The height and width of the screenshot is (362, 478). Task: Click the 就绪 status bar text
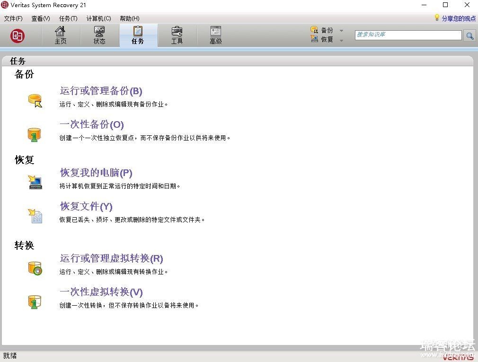tap(10, 355)
